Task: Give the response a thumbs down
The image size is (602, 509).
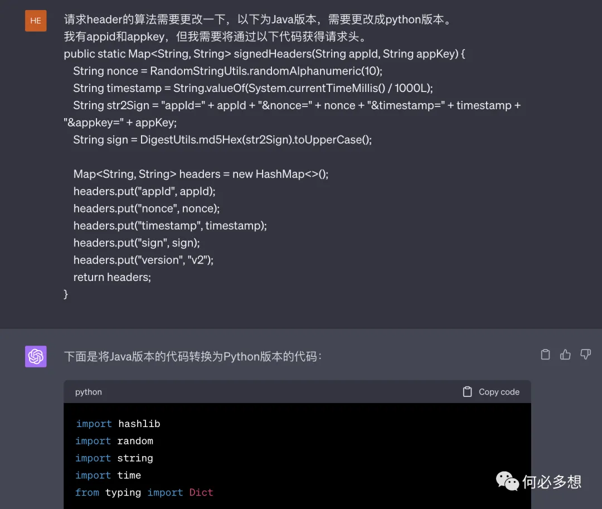Action: 585,355
